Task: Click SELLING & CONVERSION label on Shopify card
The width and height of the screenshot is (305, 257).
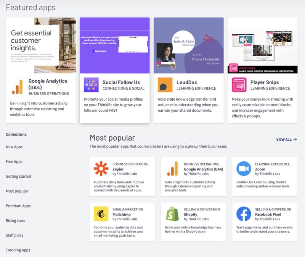Action: [x=202, y=209]
